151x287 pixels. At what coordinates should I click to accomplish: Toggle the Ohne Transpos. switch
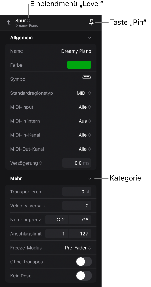[x=84, y=262]
